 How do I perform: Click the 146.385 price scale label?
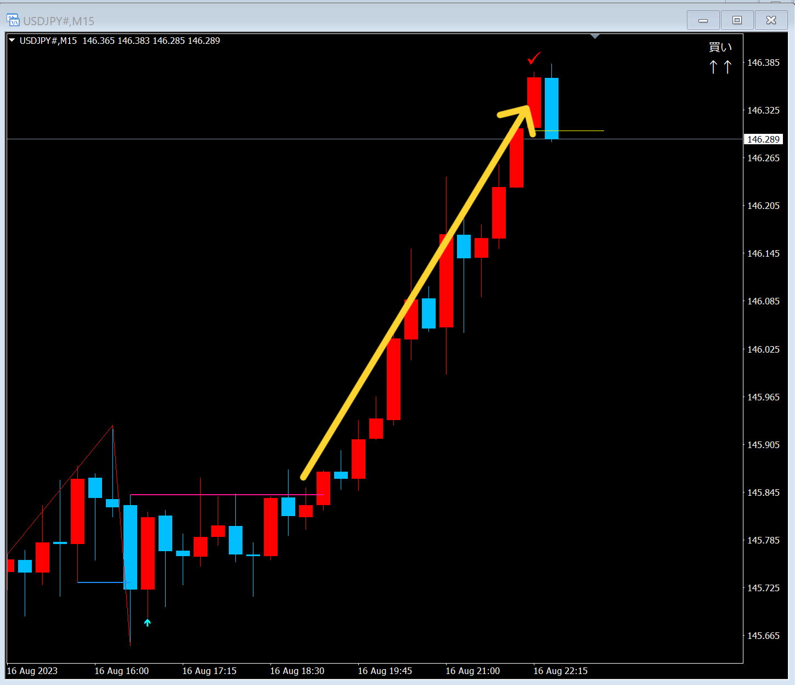(763, 63)
